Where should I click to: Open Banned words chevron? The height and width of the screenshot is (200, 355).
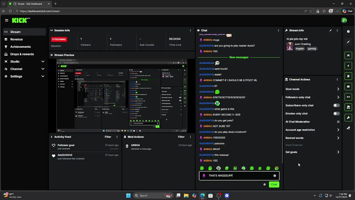coord(338,138)
